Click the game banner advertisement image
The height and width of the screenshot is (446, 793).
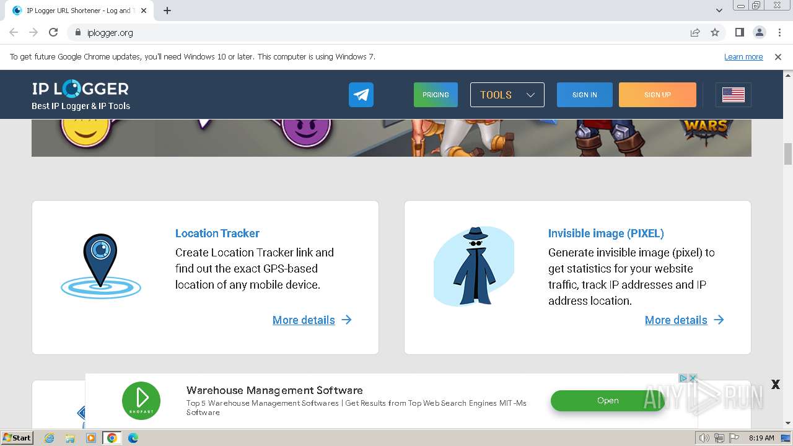[392, 138]
